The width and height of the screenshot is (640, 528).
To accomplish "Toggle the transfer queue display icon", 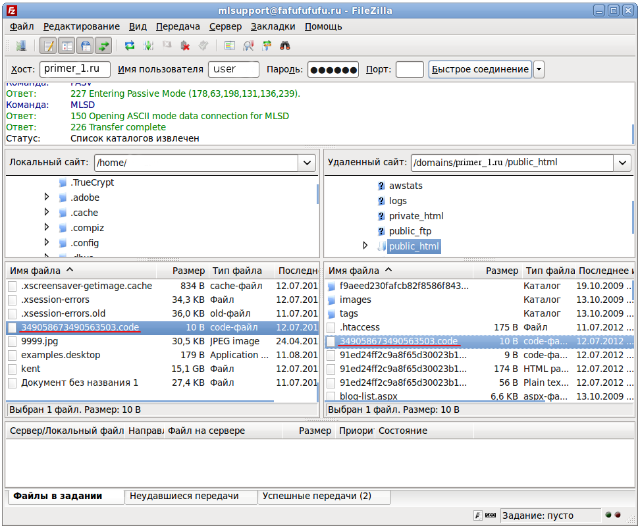I will click(104, 45).
